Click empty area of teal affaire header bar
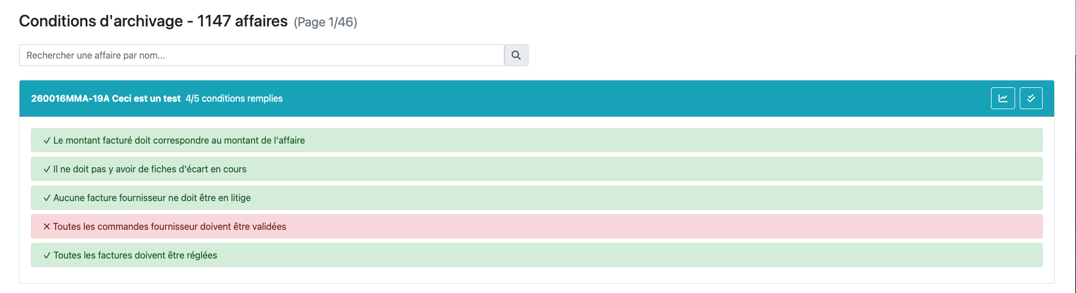Viewport: 1076px width, 293px height. (632, 98)
